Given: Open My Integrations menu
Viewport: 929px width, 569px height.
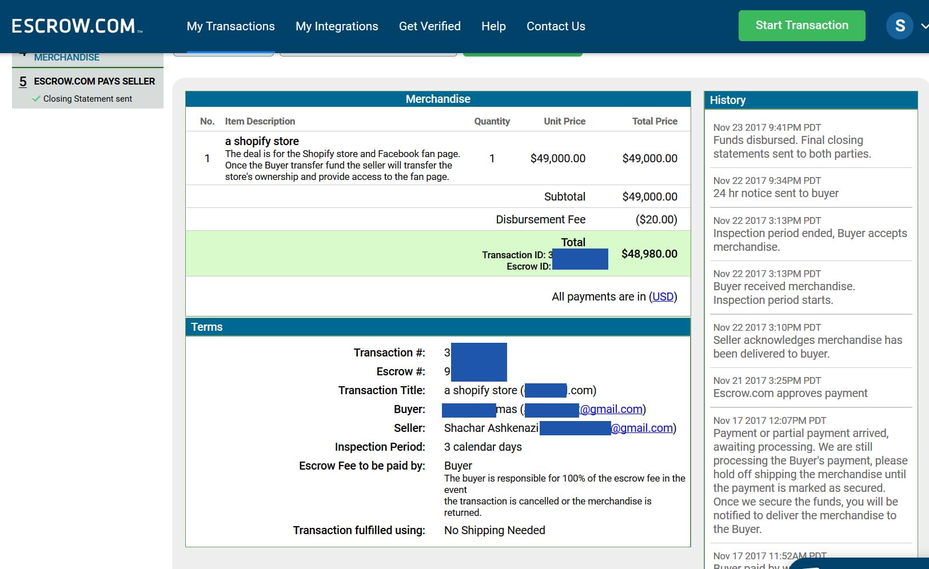Looking at the screenshot, I should pyautogui.click(x=337, y=26).
